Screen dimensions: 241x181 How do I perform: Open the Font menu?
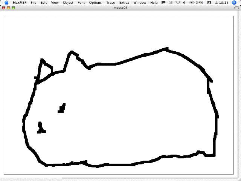(81, 3)
